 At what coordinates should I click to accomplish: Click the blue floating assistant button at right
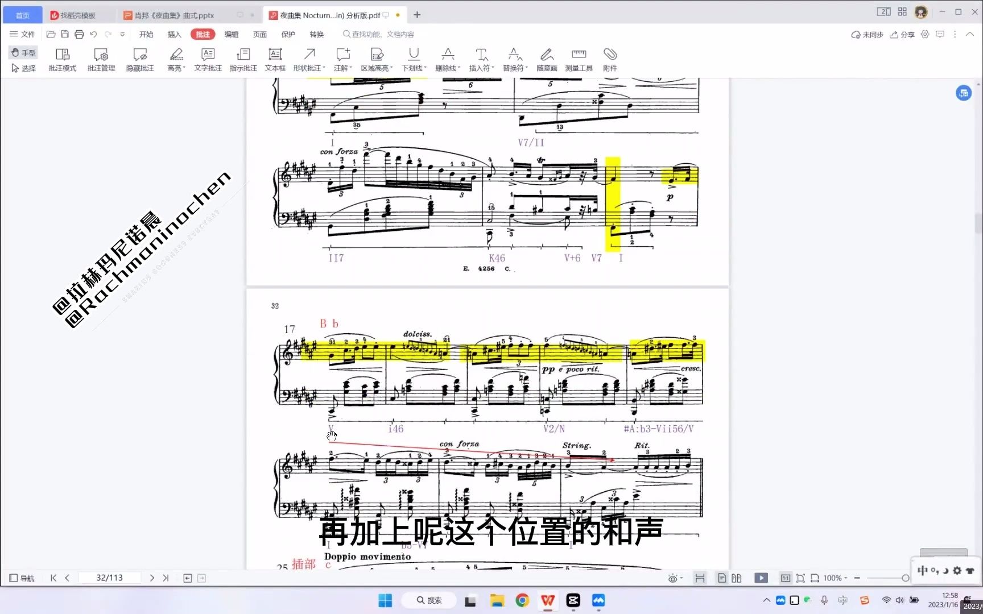[964, 93]
